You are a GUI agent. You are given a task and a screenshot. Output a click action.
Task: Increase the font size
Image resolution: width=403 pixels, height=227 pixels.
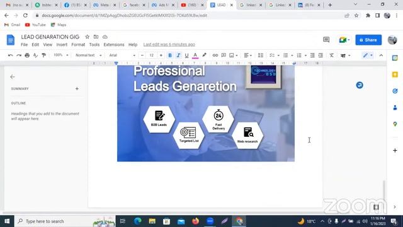161,55
